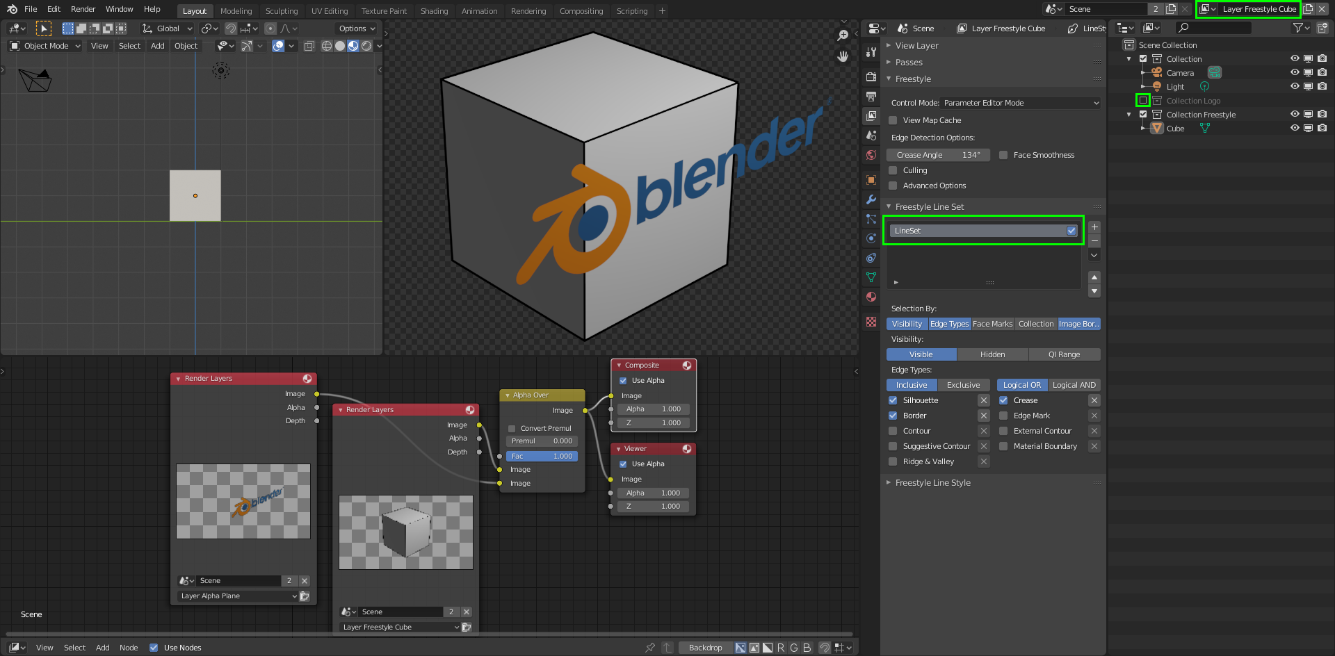Open the Scene properties tab
The height and width of the screenshot is (656, 1335).
pyautogui.click(x=871, y=136)
